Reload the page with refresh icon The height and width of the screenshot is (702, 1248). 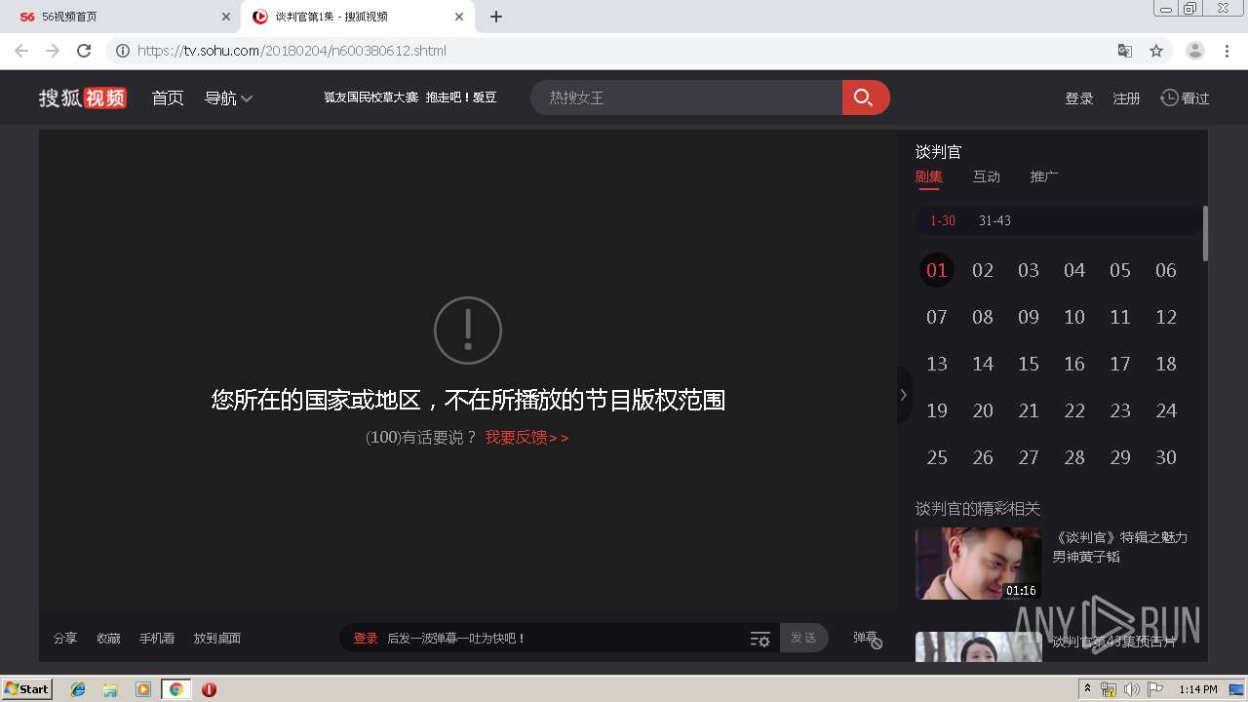[x=84, y=51]
